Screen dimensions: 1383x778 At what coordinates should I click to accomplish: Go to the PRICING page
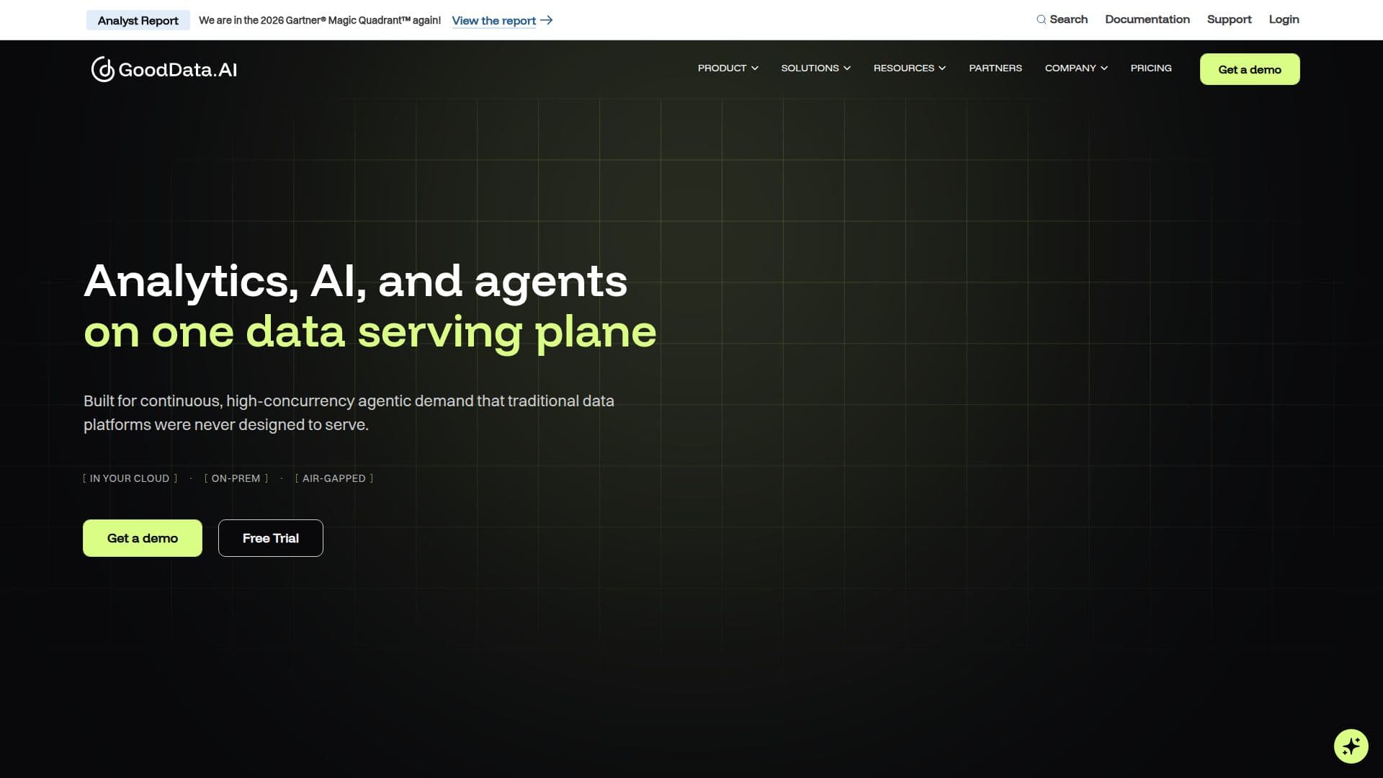click(x=1151, y=68)
